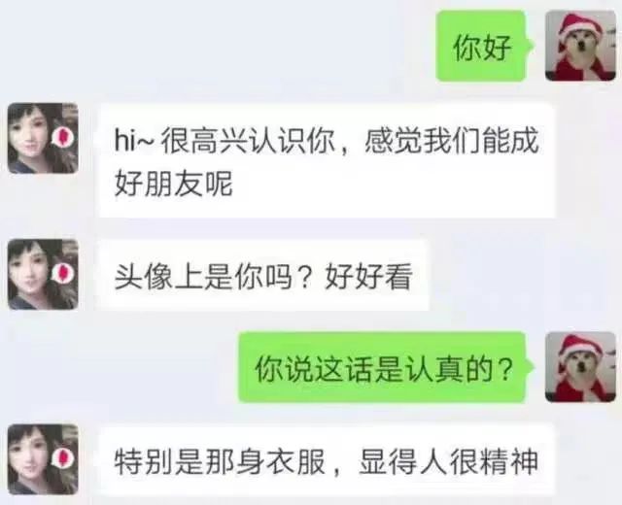Click the 显得人很精神 text in the last bubble

coord(448,461)
